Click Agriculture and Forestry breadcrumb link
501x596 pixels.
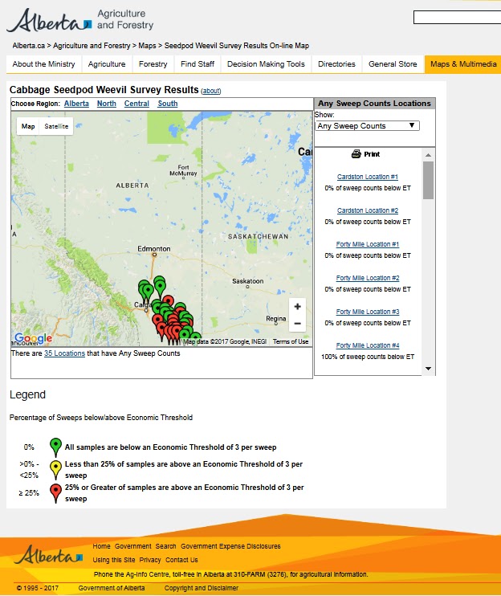tap(92, 46)
